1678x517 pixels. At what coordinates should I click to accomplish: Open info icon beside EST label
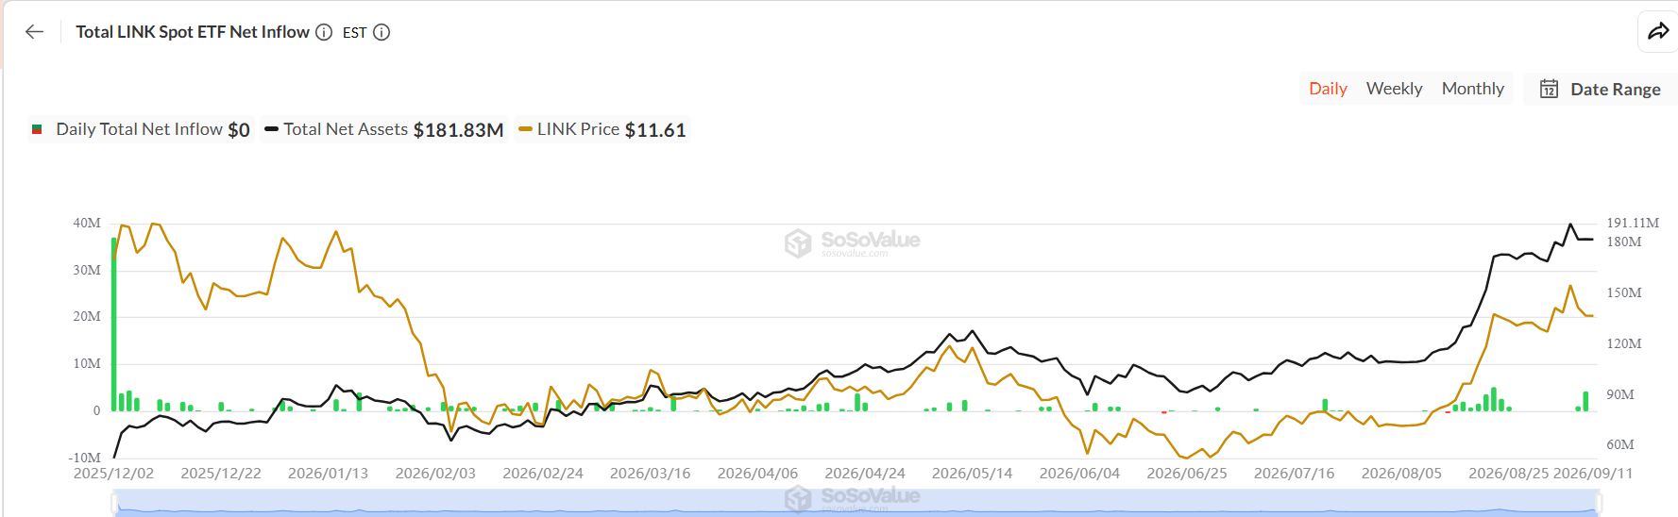coord(381,32)
